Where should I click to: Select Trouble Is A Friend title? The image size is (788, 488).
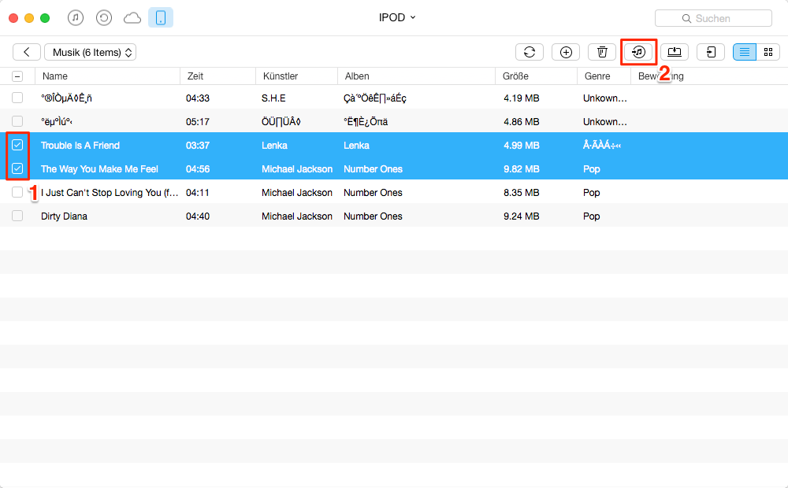[x=80, y=146]
